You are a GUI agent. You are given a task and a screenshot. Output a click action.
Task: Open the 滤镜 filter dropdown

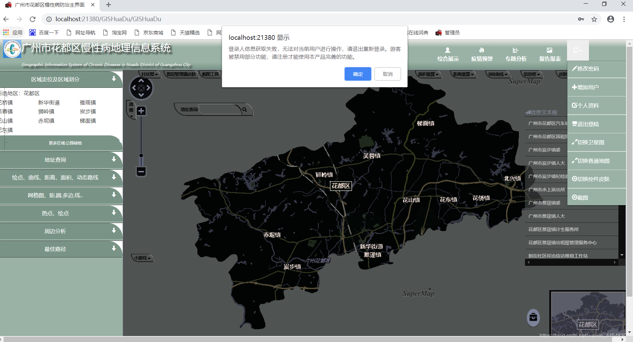point(131,109)
